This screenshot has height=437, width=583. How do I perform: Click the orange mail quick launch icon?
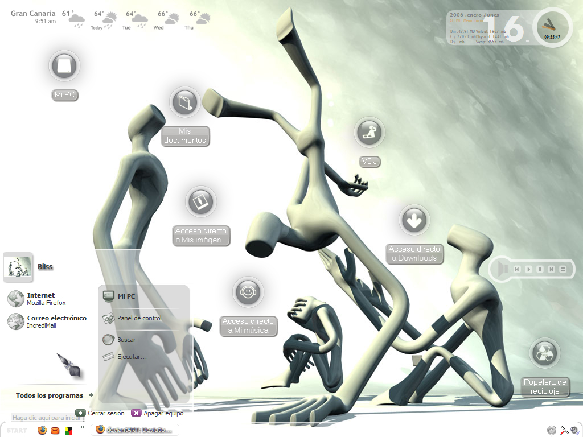click(55, 431)
